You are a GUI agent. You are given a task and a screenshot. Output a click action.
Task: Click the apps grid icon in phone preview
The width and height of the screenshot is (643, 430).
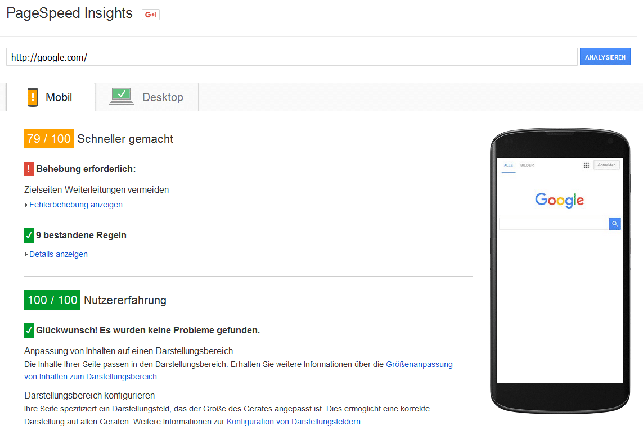tap(586, 165)
